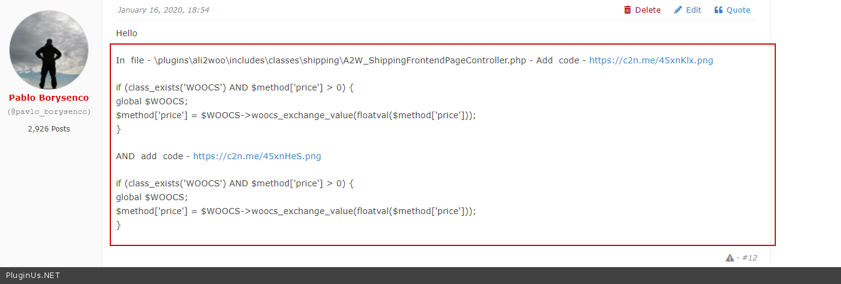
Task: Click the warning triangle report icon
Action: pos(730,257)
